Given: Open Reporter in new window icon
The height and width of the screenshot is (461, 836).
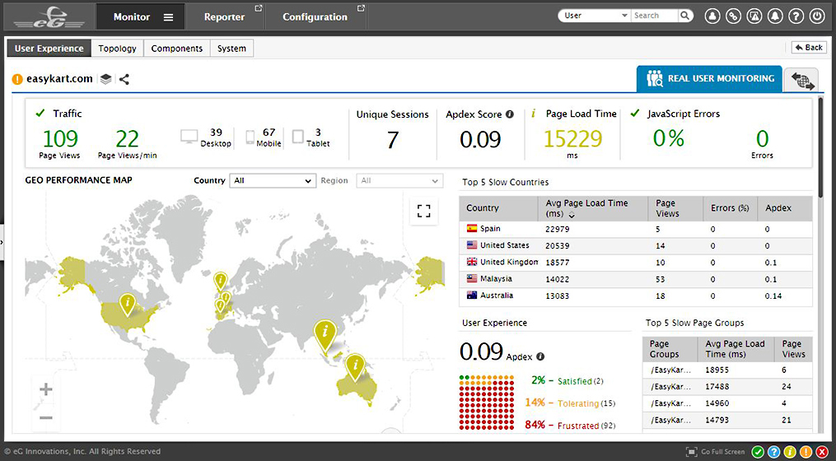Looking at the screenshot, I should click(x=259, y=8).
